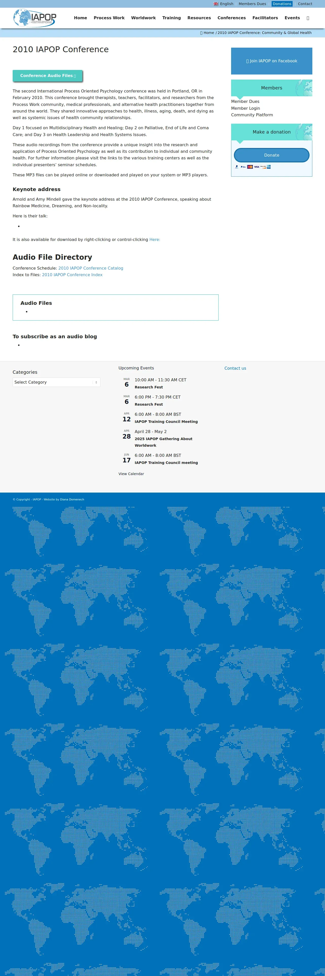
Task: Click the Donations link in top bar
Action: tap(282, 4)
